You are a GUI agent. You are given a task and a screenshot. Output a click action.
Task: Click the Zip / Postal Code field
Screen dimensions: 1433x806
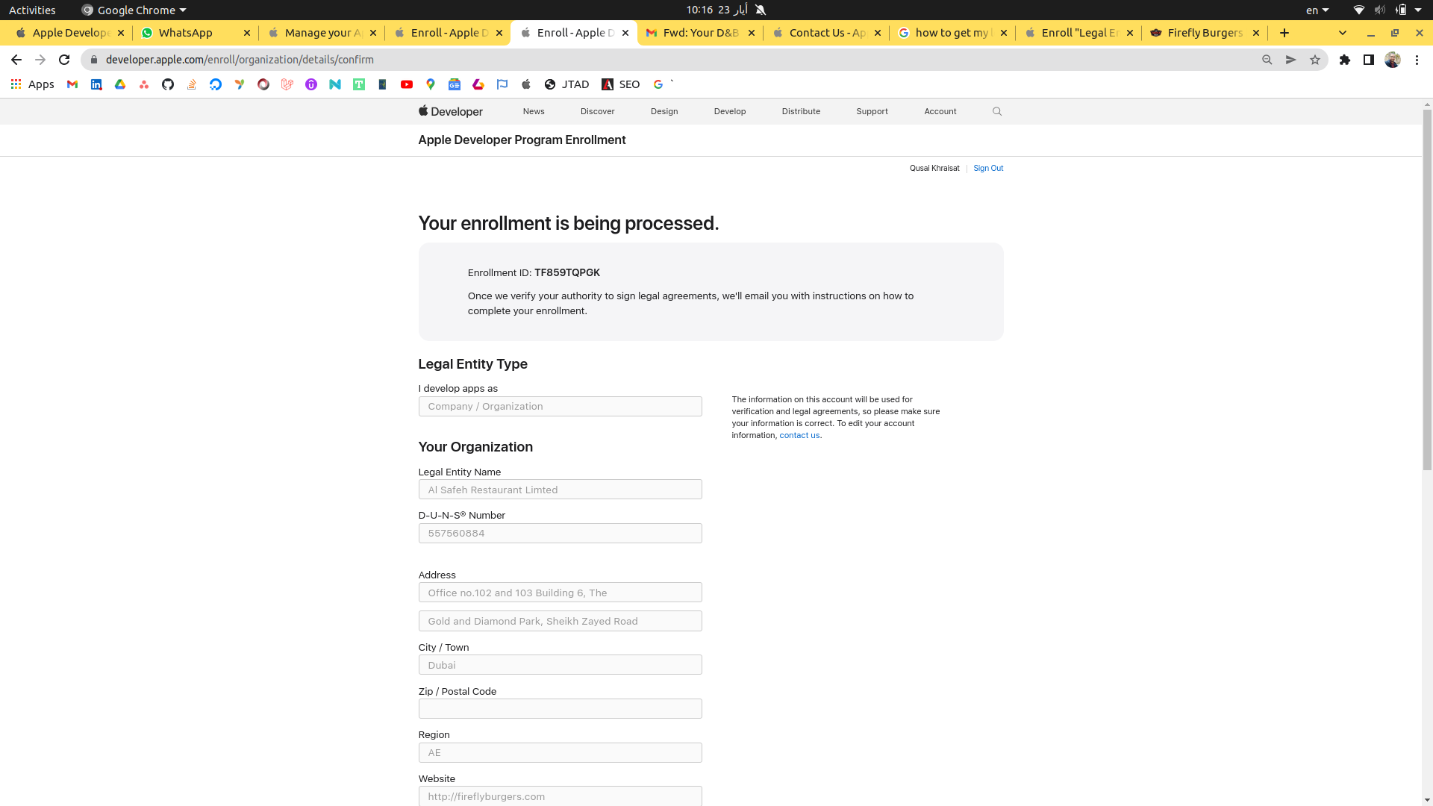[560, 709]
